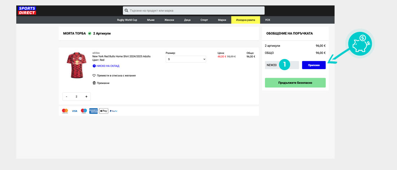Select the yellow Изходна рампа tab
The width and height of the screenshot is (397, 170).
[245, 20]
